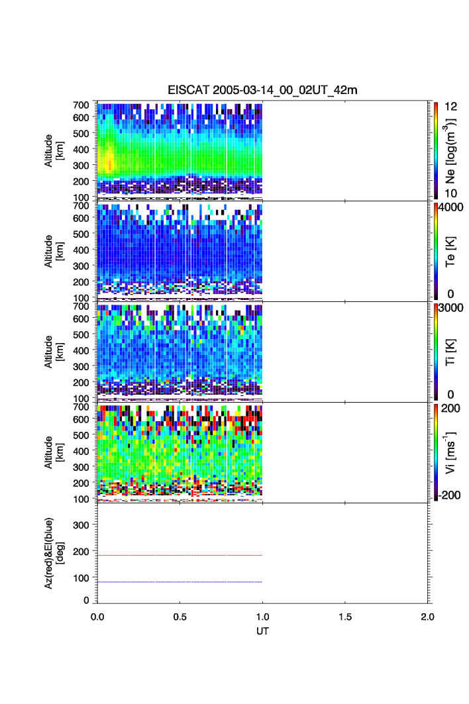Image resolution: width=469 pixels, height=704 pixels.
Task: Click the Ne electron density colorbar
Action: pyautogui.click(x=436, y=150)
